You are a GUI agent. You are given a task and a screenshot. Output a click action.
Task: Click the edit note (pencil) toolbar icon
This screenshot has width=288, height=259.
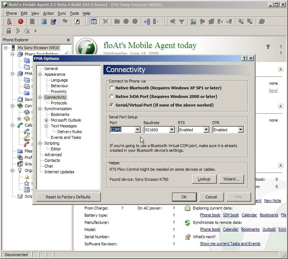tap(53, 22)
